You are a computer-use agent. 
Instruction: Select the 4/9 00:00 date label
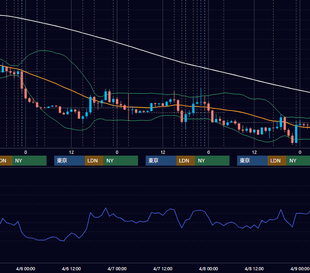tap(300, 268)
